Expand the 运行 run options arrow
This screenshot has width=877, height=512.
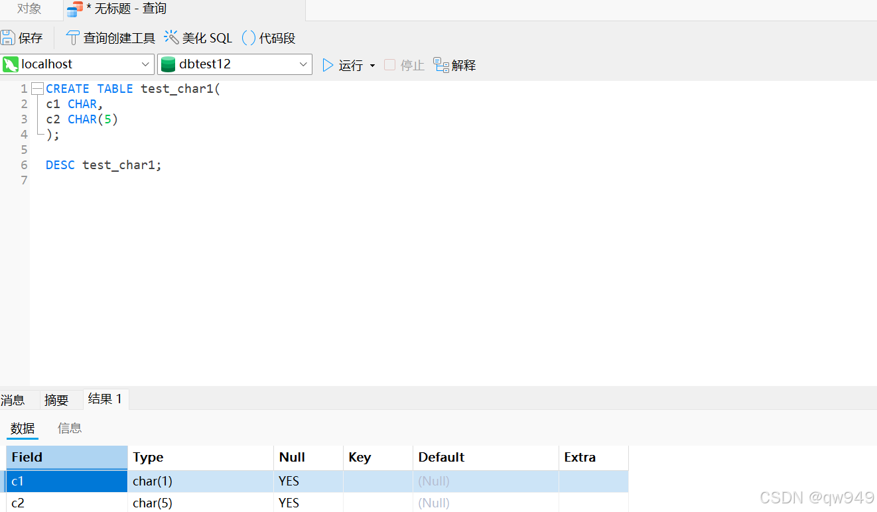point(372,64)
